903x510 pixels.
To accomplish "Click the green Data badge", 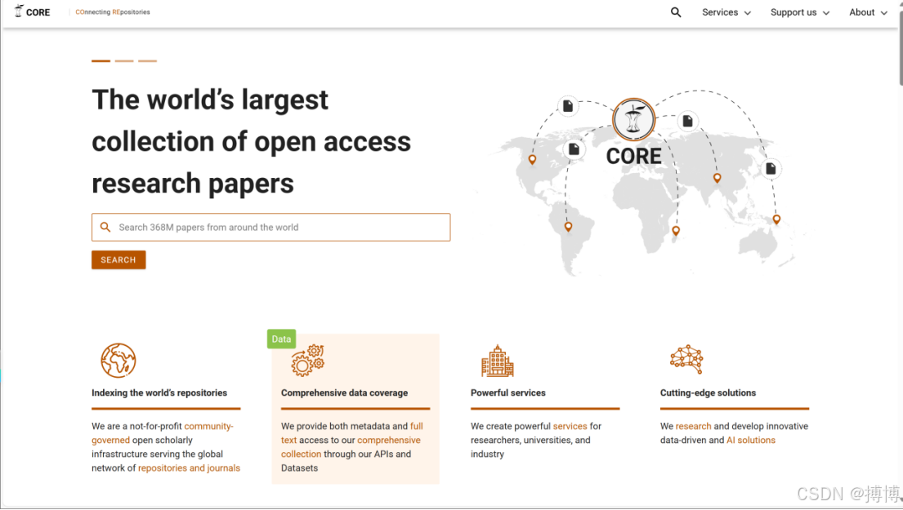I will [x=282, y=339].
